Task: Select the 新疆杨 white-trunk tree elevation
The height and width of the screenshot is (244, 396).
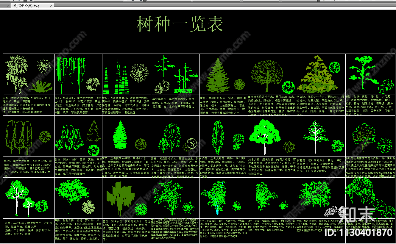Action: point(315,136)
